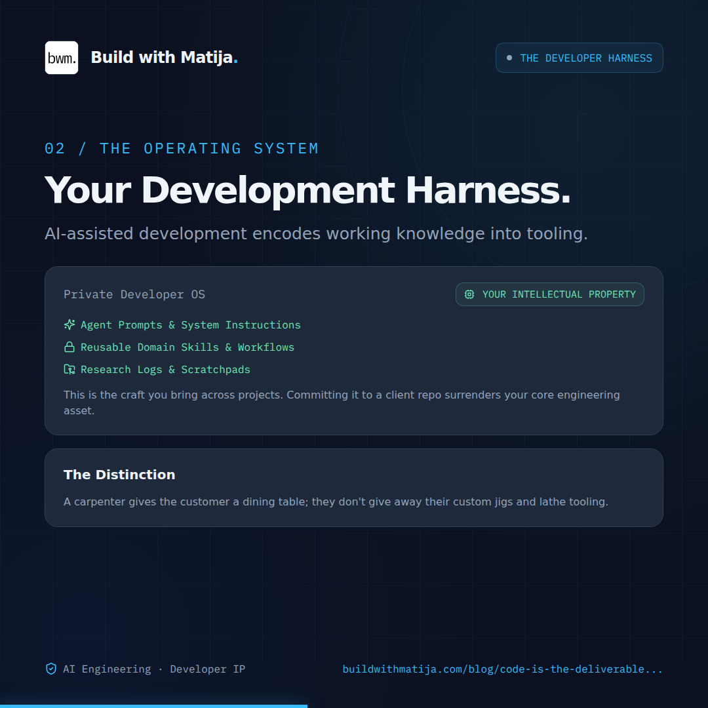Viewport: 708px width, 708px height.
Task: Click the chip icon in the Intellectual Property badge
Action: pos(469,294)
